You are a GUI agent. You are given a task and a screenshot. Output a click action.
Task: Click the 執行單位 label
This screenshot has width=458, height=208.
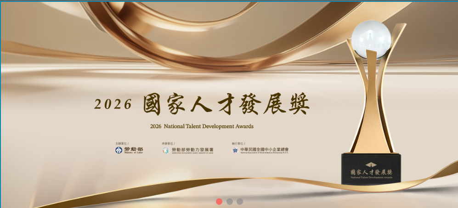click(x=238, y=143)
